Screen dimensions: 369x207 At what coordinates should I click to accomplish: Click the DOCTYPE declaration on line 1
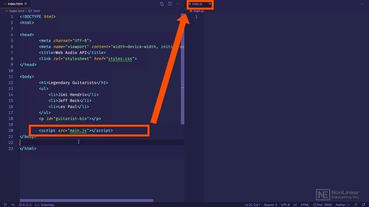point(37,17)
